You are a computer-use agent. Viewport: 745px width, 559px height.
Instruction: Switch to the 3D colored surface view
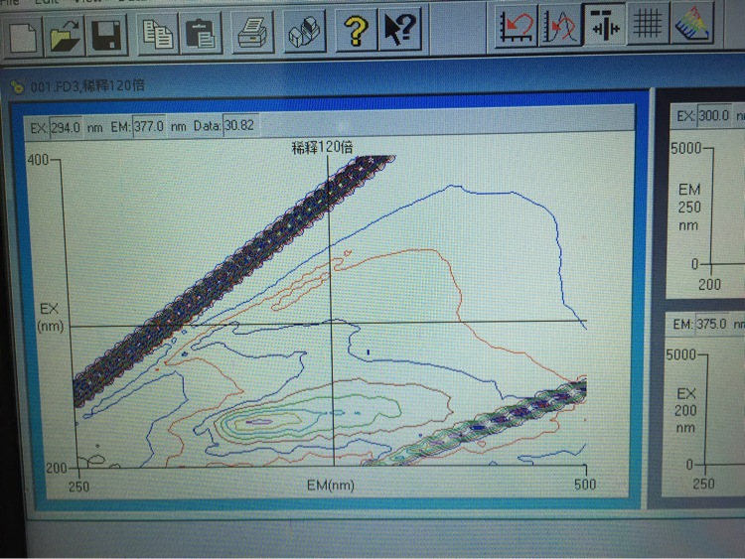692,23
